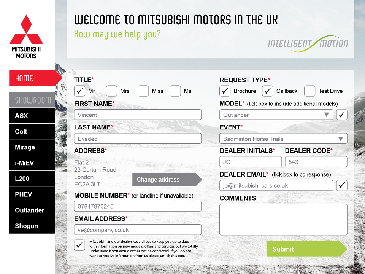Image resolution: width=365 pixels, height=274 pixels.
Task: Click the address line 23 Curtain Road
Action: click(x=95, y=170)
